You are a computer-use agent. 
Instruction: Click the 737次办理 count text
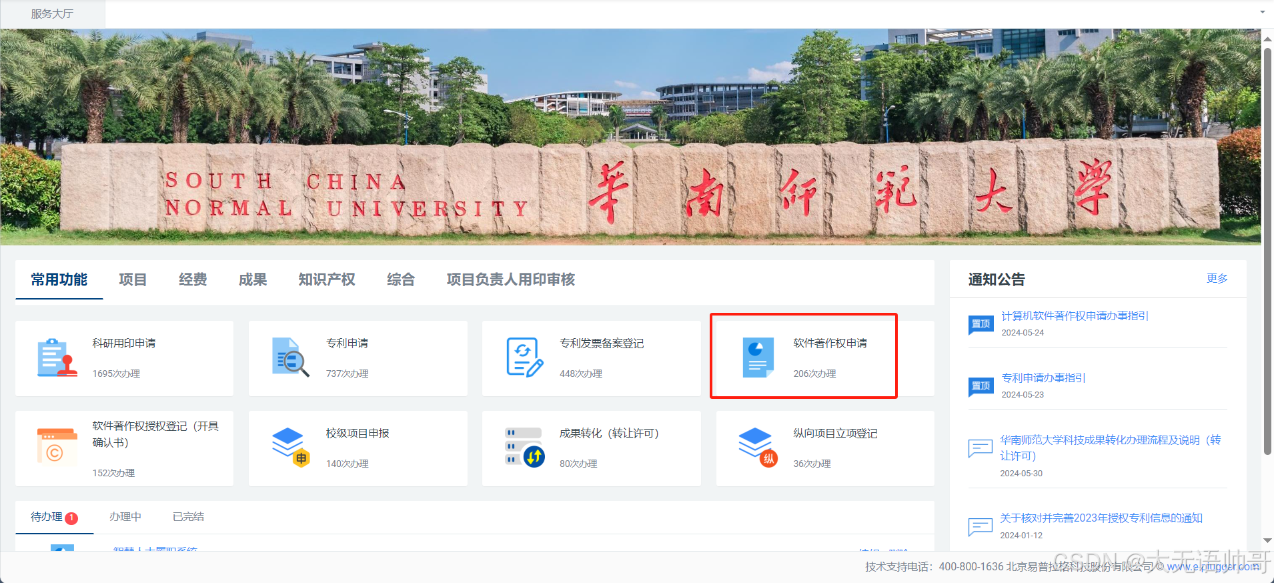(x=348, y=374)
